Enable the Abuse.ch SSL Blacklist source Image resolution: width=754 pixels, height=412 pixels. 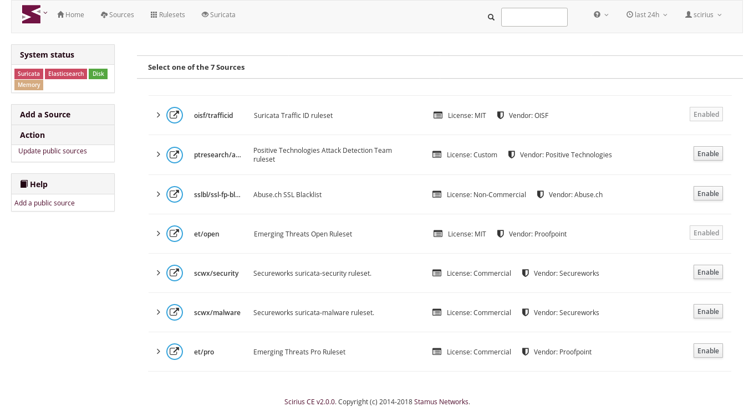[708, 193]
